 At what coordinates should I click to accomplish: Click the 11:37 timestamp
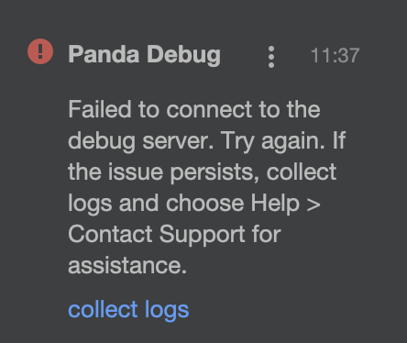(x=335, y=56)
